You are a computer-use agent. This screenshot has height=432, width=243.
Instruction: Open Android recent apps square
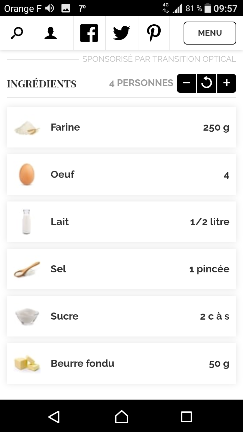[x=186, y=417]
